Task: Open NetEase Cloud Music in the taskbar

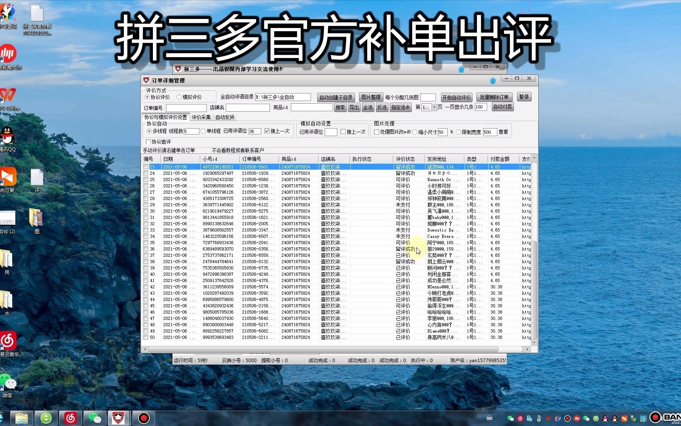Action: (x=70, y=418)
